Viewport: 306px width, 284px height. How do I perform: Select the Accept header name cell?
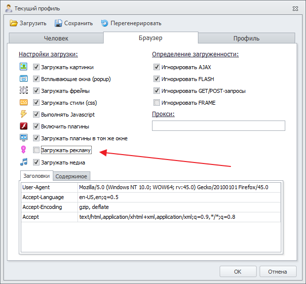pos(49,217)
